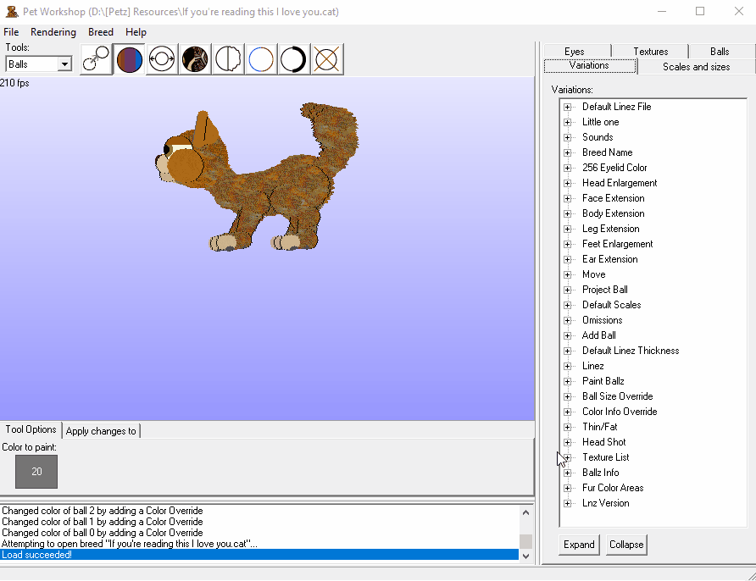This screenshot has width=756, height=581.
Task: Select the Color Info Override item
Action: (x=620, y=412)
